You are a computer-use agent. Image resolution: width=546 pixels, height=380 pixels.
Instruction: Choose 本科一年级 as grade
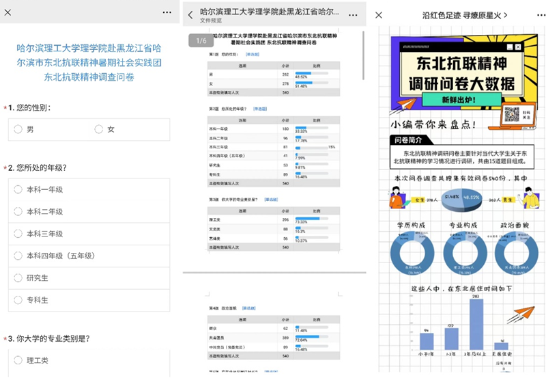18,190
